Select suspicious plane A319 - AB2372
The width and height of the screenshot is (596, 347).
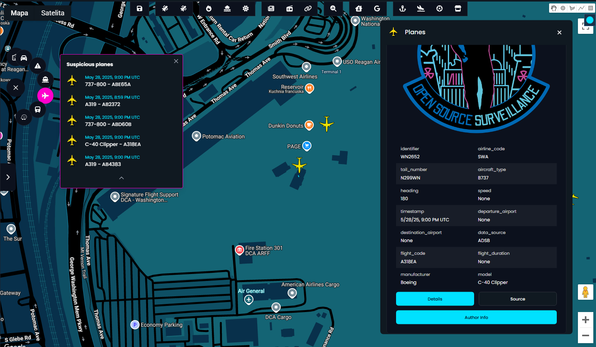coord(121,101)
